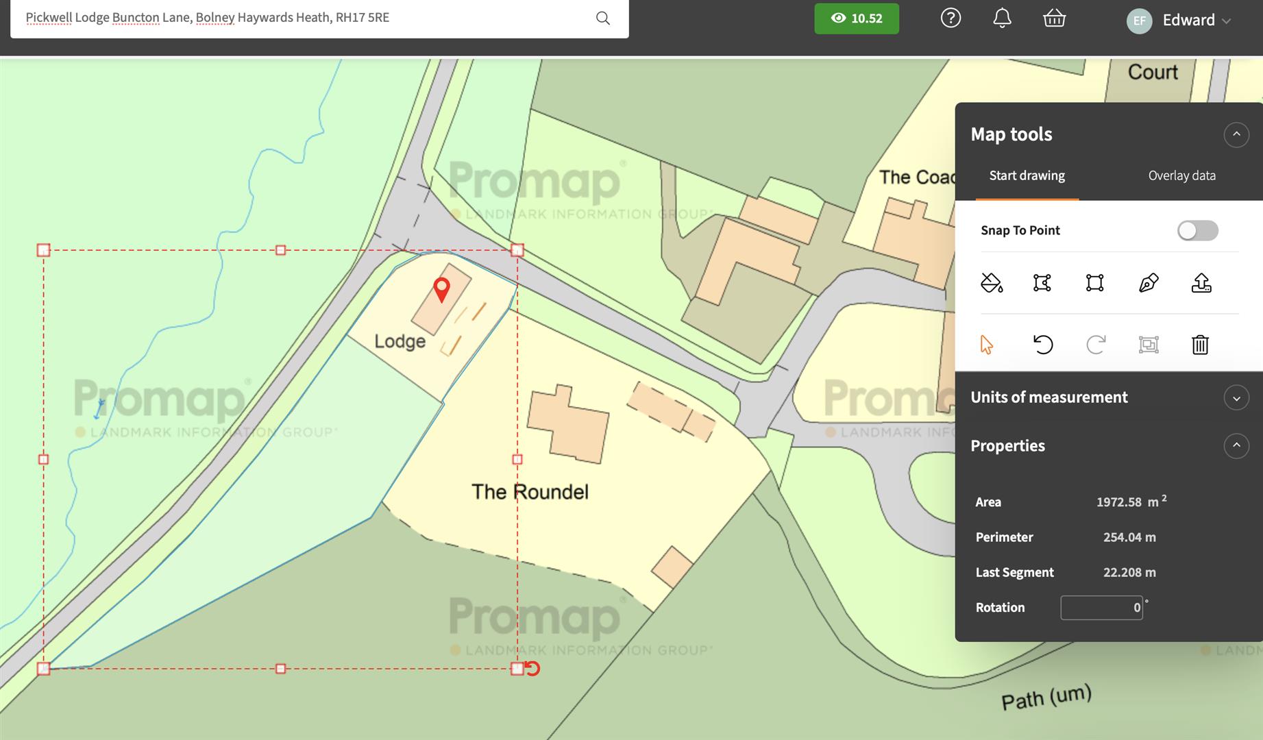The height and width of the screenshot is (740, 1263).
Task: Click the group selection frame icon
Action: (x=1149, y=344)
